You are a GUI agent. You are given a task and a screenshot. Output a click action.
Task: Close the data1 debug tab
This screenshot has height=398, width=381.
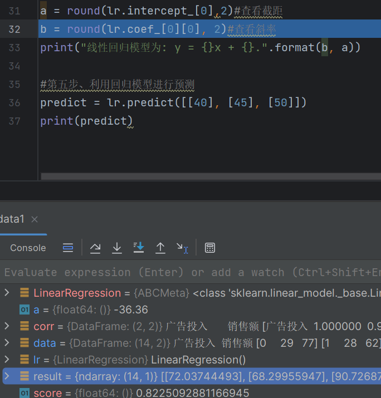[35, 219]
